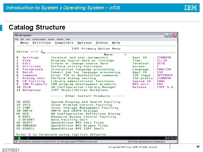The width and height of the screenshot is (203, 152).
Task: Click the Time value 11:20
Action: pos(162,61)
